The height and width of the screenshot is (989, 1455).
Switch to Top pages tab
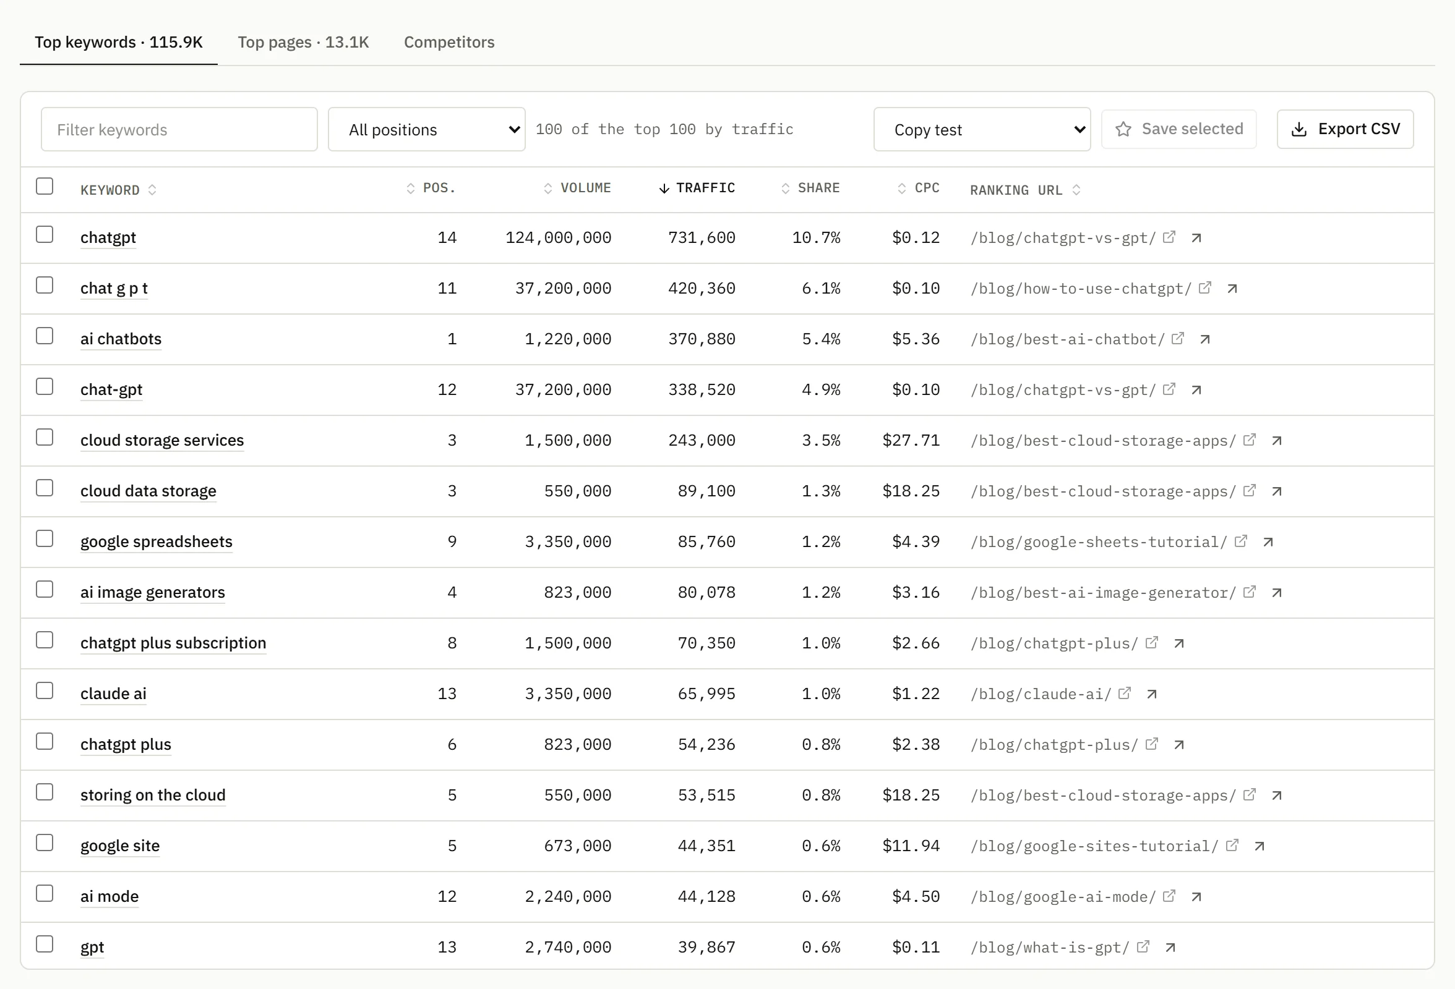click(303, 42)
